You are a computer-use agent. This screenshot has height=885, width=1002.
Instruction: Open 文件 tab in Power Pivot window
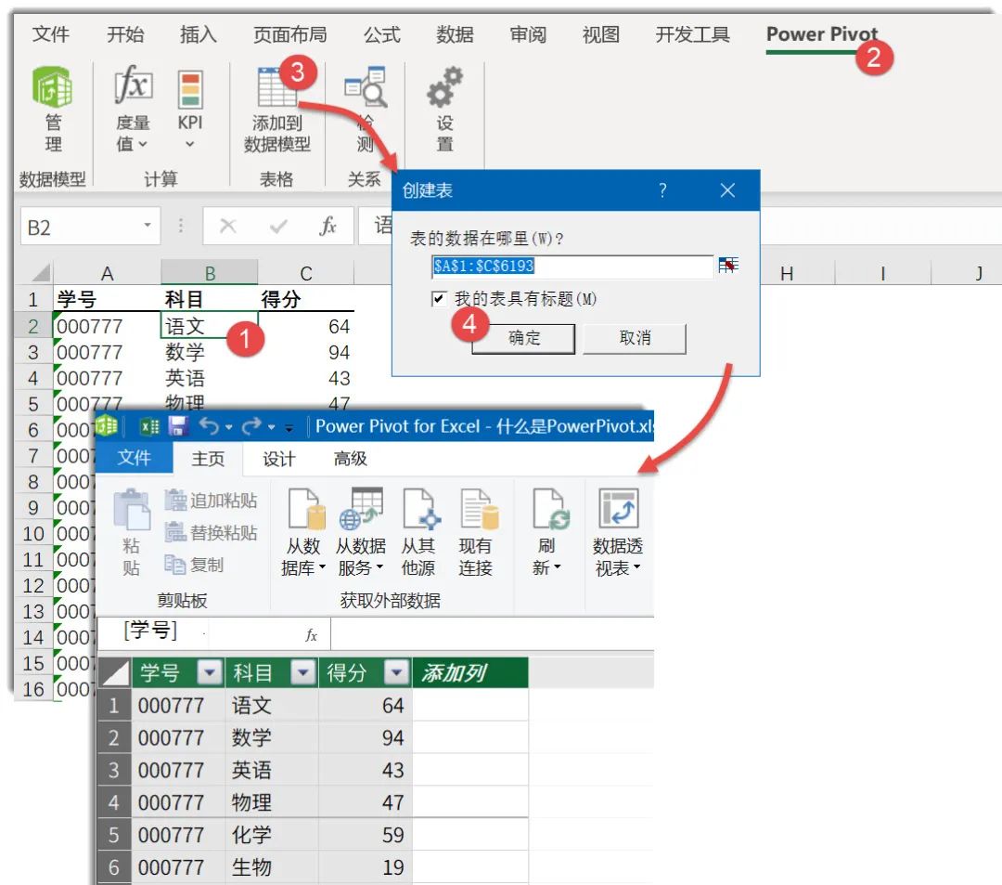point(135,458)
